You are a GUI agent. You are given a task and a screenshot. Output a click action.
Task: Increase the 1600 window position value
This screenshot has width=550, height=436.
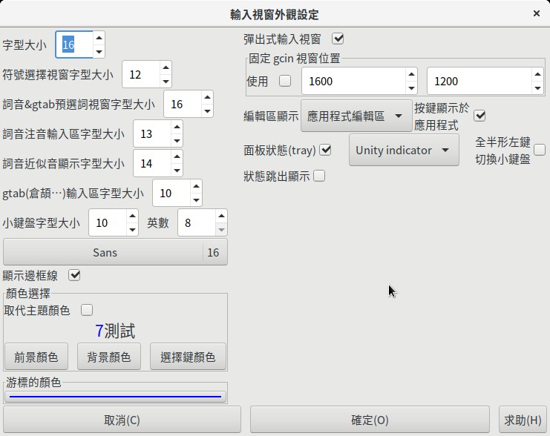[x=410, y=73]
